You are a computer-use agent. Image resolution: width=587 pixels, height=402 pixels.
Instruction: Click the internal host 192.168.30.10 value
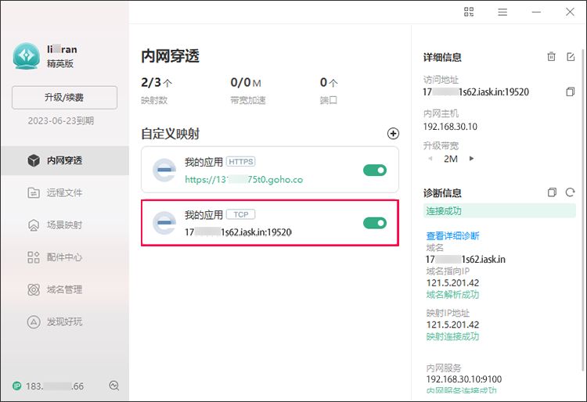(450, 127)
